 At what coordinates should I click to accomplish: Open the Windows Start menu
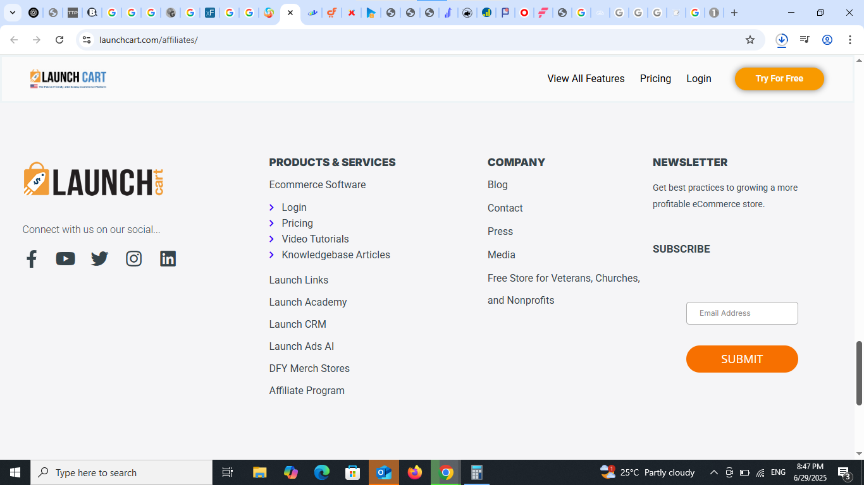click(15, 472)
